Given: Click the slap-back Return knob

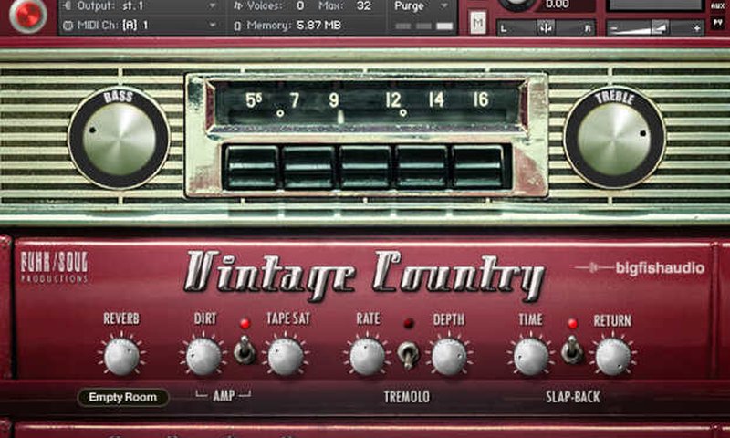Looking at the screenshot, I should coord(612,356).
